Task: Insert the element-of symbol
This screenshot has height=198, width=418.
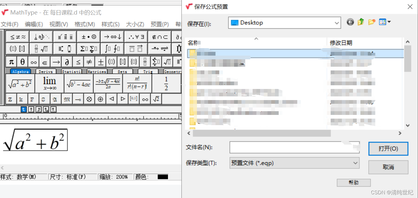Action: [x=45, y=62]
